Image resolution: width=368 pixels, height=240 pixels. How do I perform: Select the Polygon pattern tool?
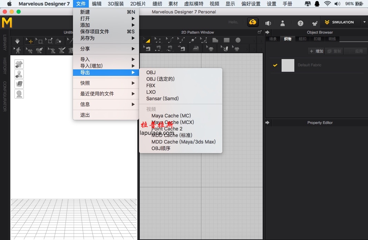pyautogui.click(x=215, y=40)
